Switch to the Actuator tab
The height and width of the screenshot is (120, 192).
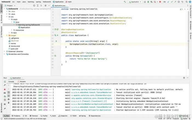(x=22, y=81)
